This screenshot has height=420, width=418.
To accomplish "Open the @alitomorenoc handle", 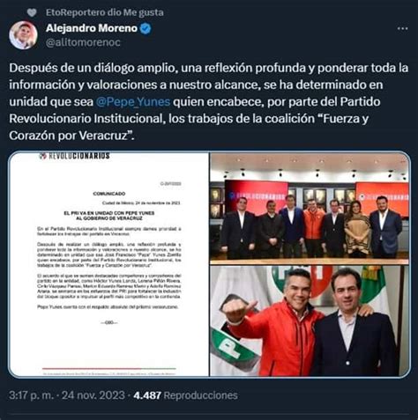I will 83,42.
